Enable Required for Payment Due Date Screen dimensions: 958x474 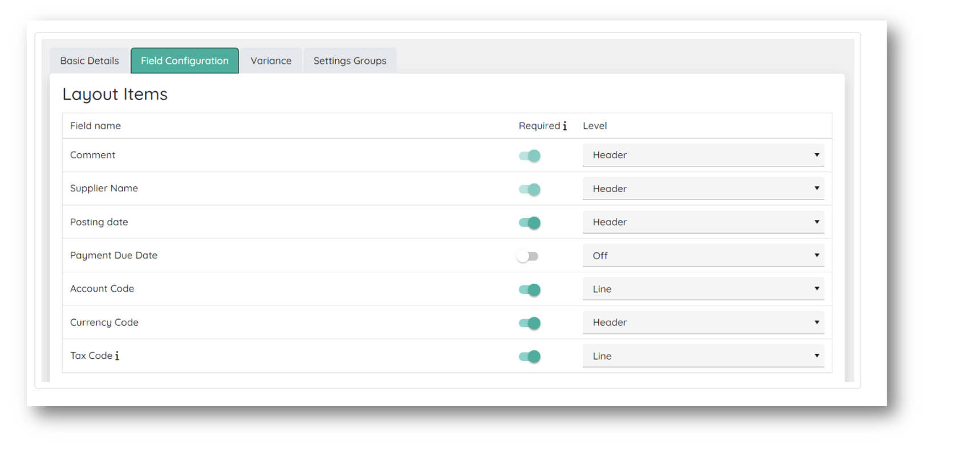(527, 256)
